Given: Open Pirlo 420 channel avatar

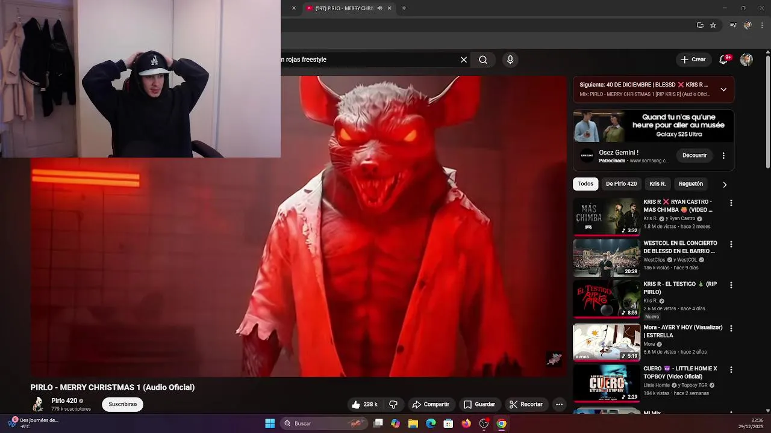Looking at the screenshot, I should tap(38, 404).
